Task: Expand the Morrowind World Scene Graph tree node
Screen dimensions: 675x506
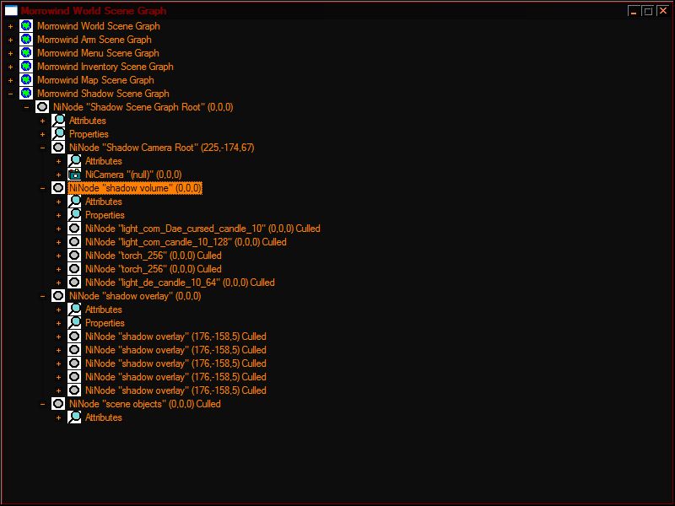Action: coord(10,26)
